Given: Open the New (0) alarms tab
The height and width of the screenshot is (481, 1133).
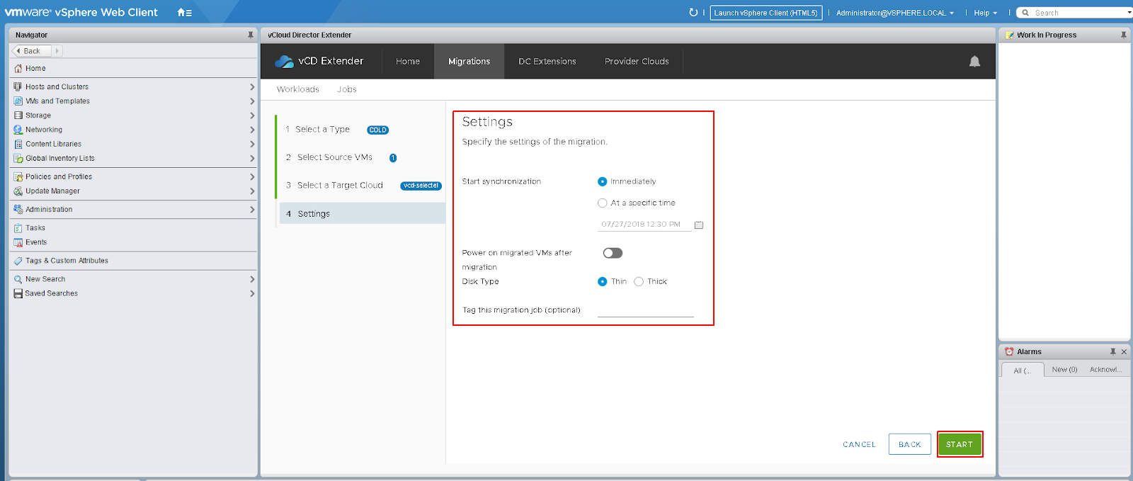Looking at the screenshot, I should [x=1064, y=370].
